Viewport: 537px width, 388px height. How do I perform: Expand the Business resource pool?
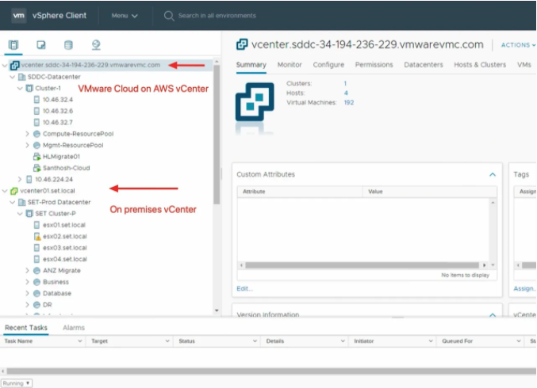pyautogui.click(x=28, y=282)
